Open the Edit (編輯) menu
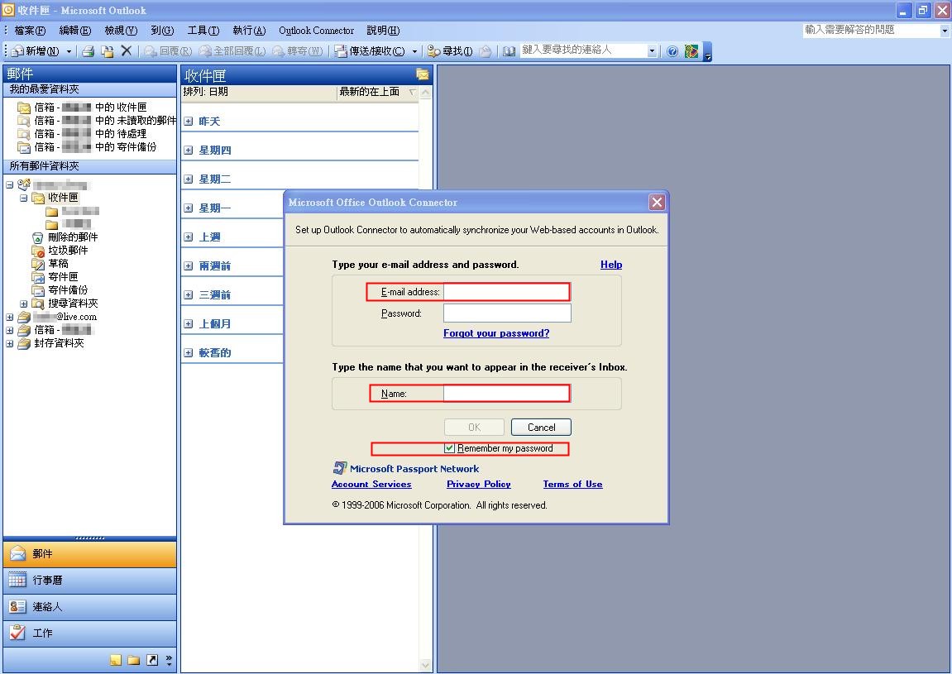Viewport: 952px width, 674px height. pyautogui.click(x=75, y=31)
